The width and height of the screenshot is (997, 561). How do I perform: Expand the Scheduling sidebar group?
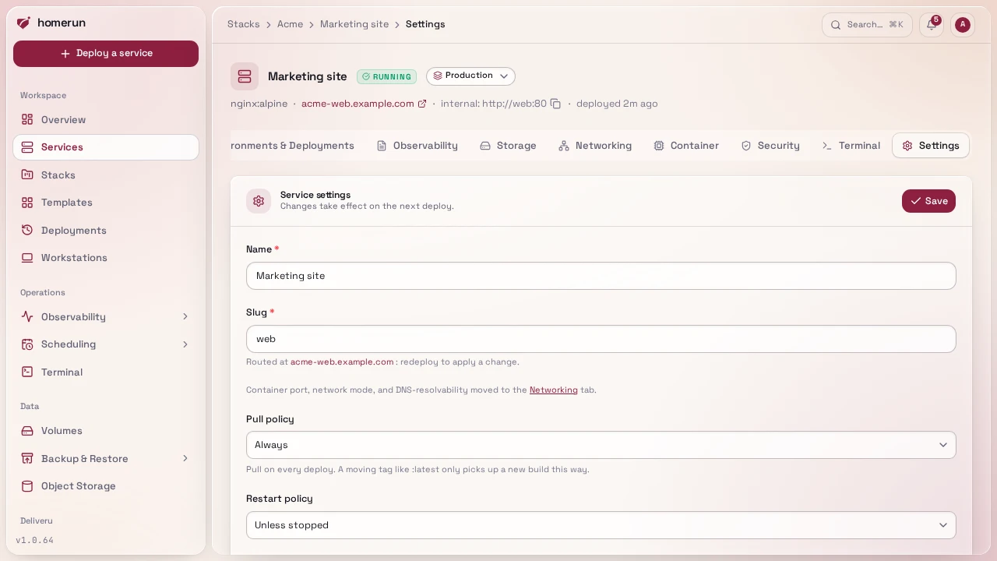(106, 344)
